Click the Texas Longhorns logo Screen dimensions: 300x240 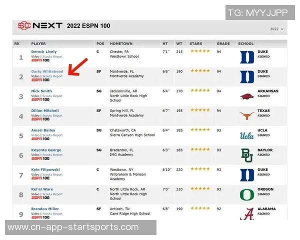(x=247, y=116)
